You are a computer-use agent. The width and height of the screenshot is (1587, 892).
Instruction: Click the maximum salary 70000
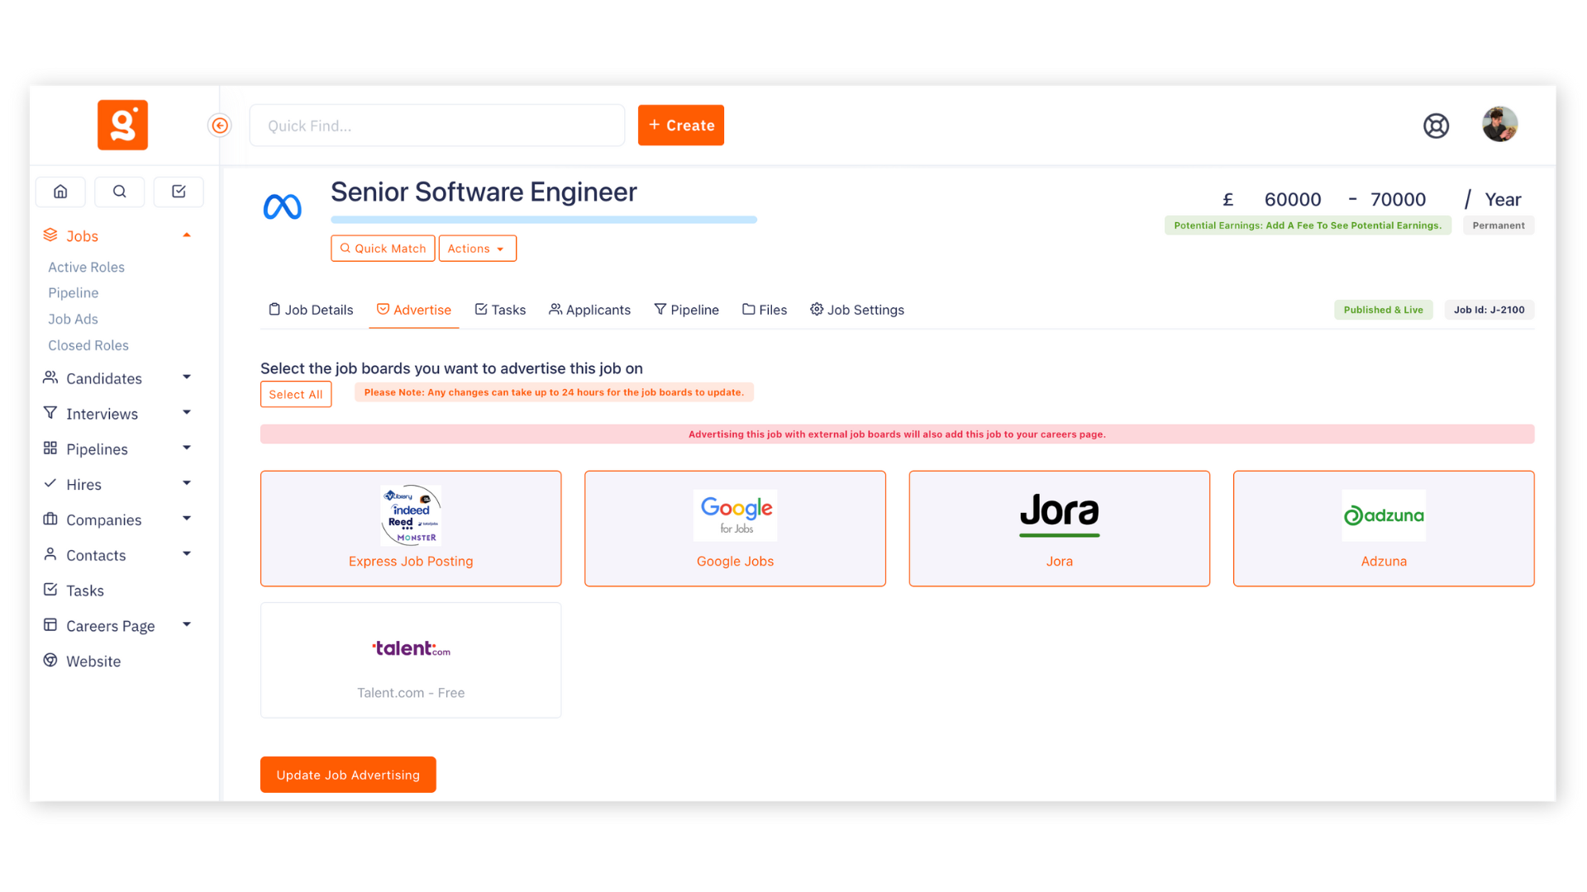point(1398,199)
